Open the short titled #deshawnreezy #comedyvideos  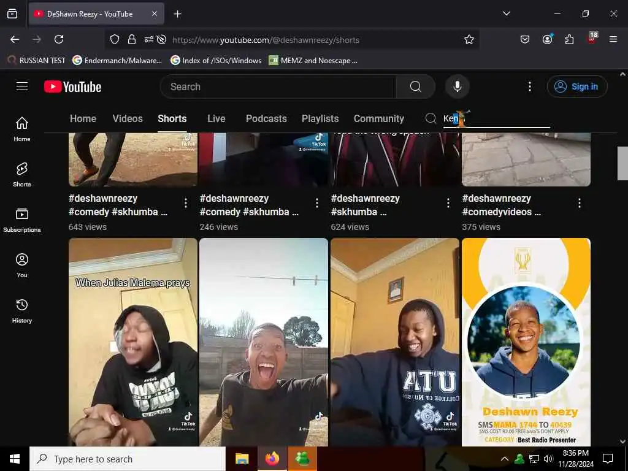click(502, 205)
